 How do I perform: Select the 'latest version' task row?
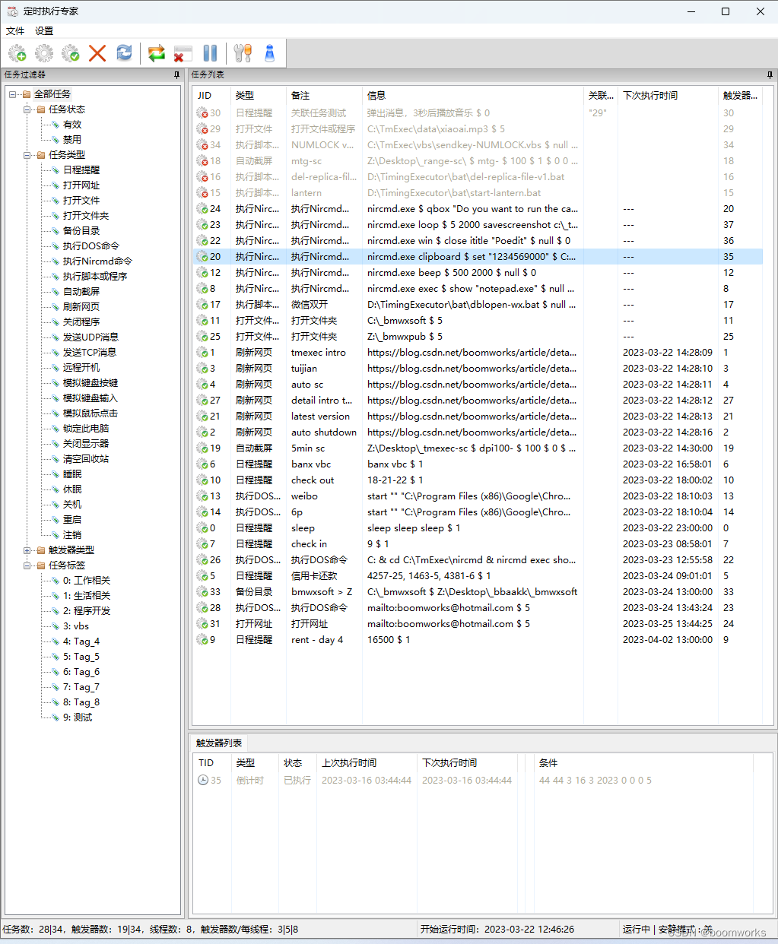coord(478,417)
